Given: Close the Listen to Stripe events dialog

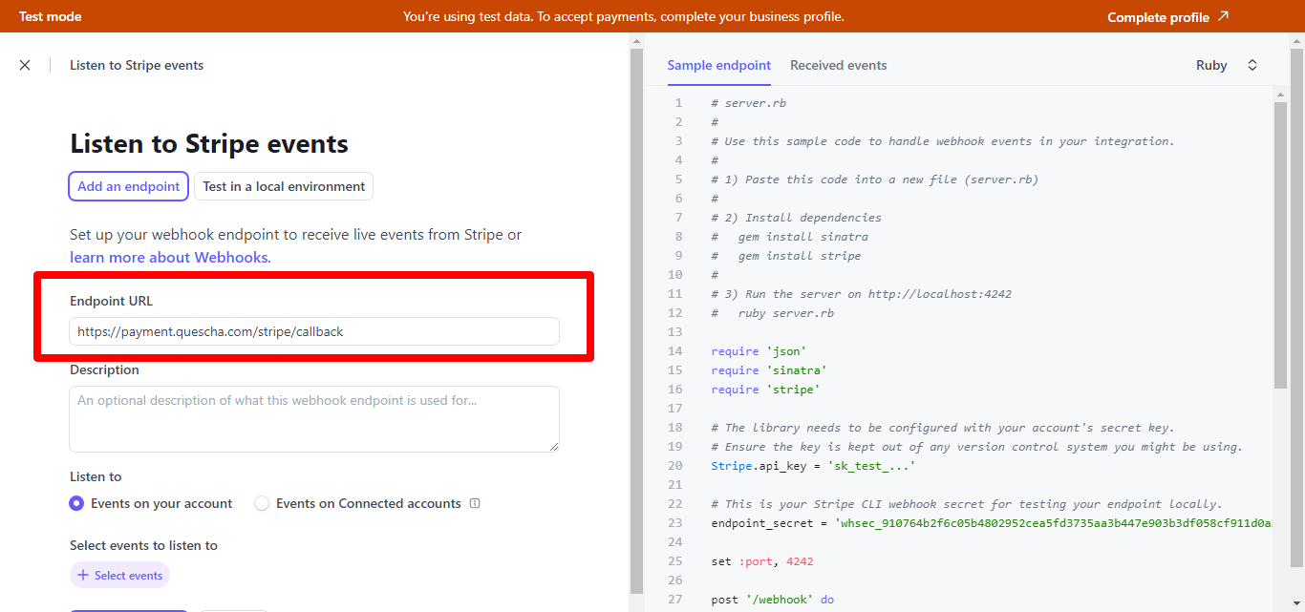Looking at the screenshot, I should click(x=25, y=65).
